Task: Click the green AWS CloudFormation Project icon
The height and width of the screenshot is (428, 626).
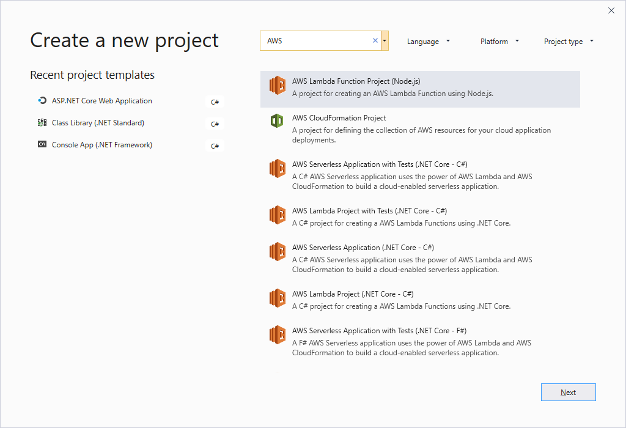Action: 278,121
